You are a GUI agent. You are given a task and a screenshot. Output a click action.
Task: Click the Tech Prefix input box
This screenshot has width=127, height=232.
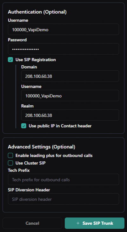[63, 179]
